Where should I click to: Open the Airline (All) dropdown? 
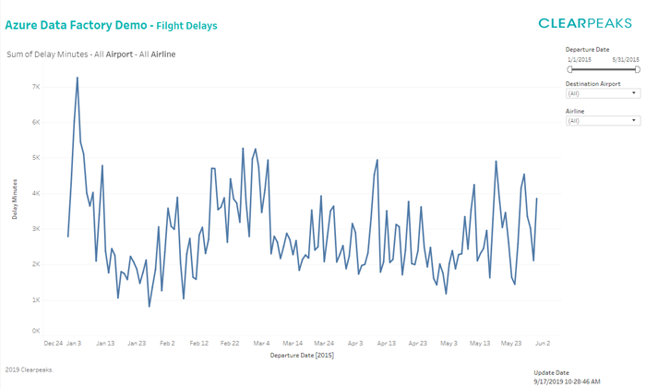click(x=603, y=121)
